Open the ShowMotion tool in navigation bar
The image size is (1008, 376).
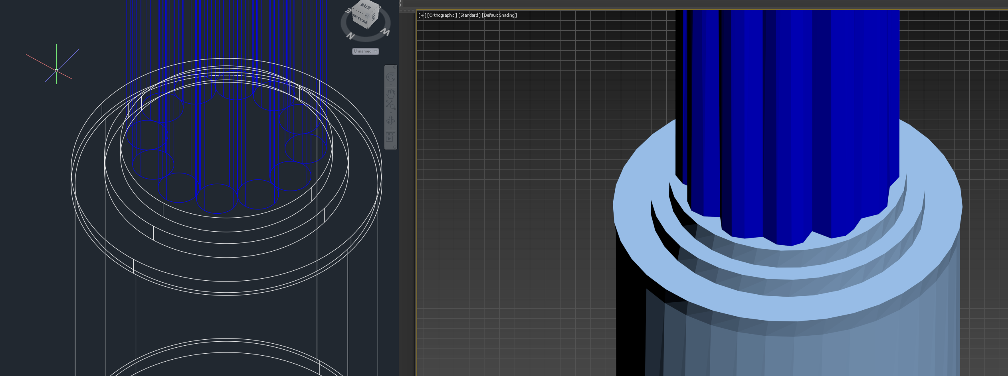point(390,137)
